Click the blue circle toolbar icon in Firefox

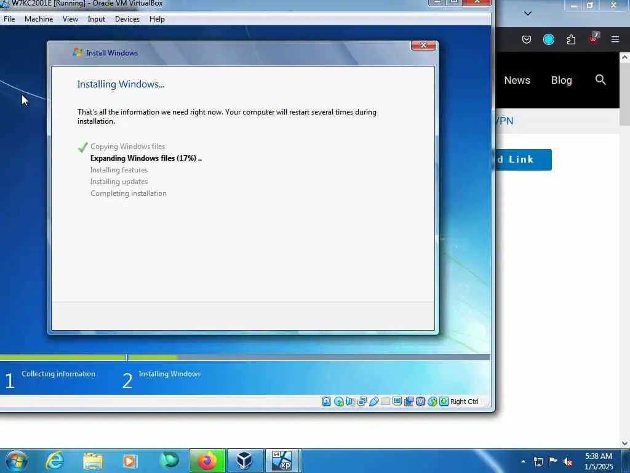point(548,39)
